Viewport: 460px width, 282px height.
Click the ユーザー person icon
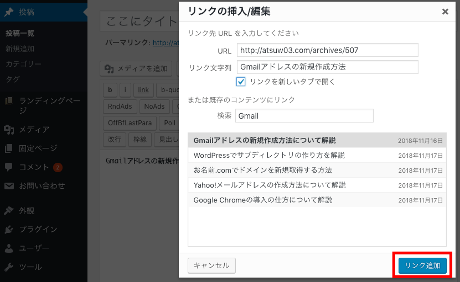point(9,248)
